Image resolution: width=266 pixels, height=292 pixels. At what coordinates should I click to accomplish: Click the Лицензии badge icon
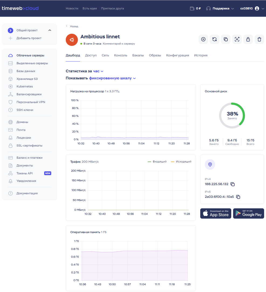point(11,138)
